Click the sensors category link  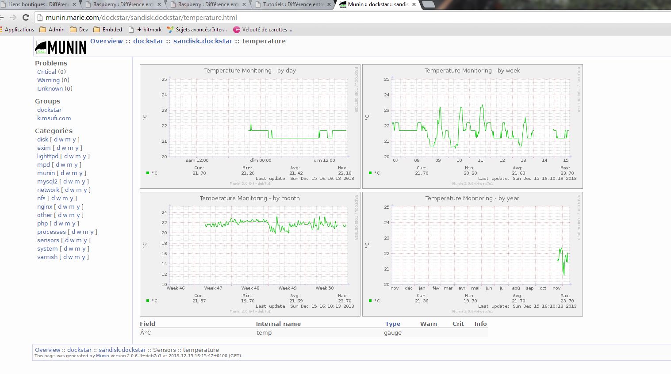coord(48,240)
